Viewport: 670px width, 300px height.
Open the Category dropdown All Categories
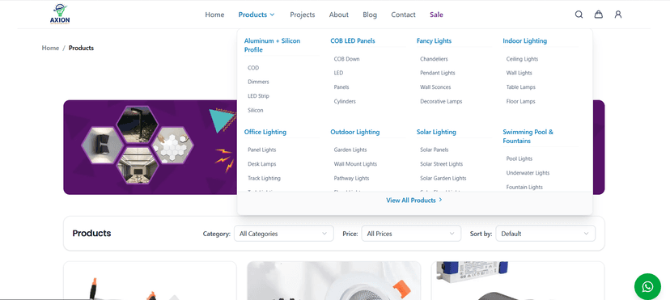284,234
